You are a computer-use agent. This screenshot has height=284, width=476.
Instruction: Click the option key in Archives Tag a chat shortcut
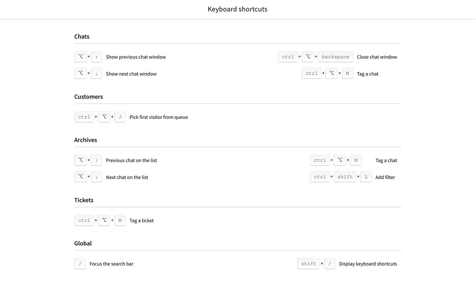[x=340, y=160]
